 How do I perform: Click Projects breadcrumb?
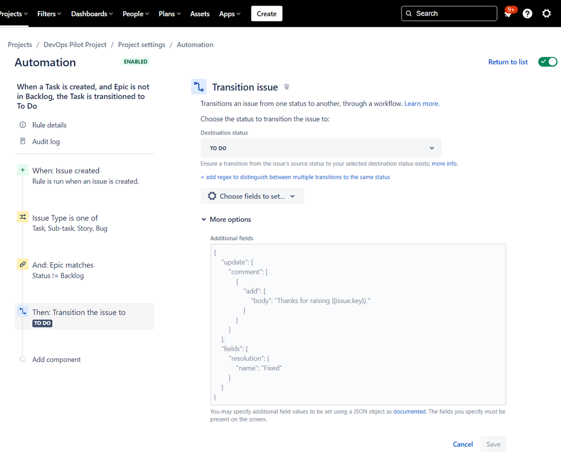(x=20, y=45)
